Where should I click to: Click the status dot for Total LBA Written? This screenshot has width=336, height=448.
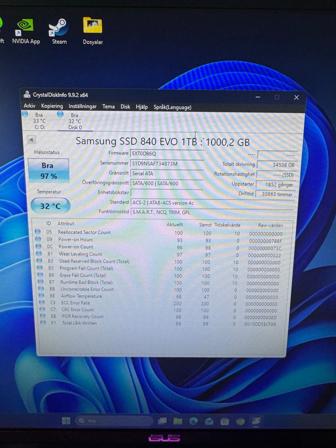click(x=43, y=322)
